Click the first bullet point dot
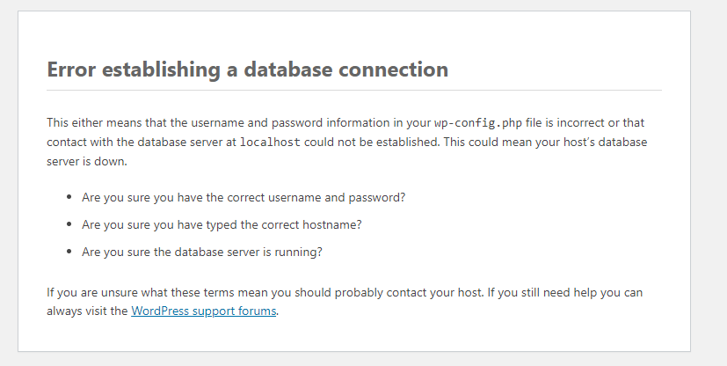The height and width of the screenshot is (366, 727). point(69,199)
